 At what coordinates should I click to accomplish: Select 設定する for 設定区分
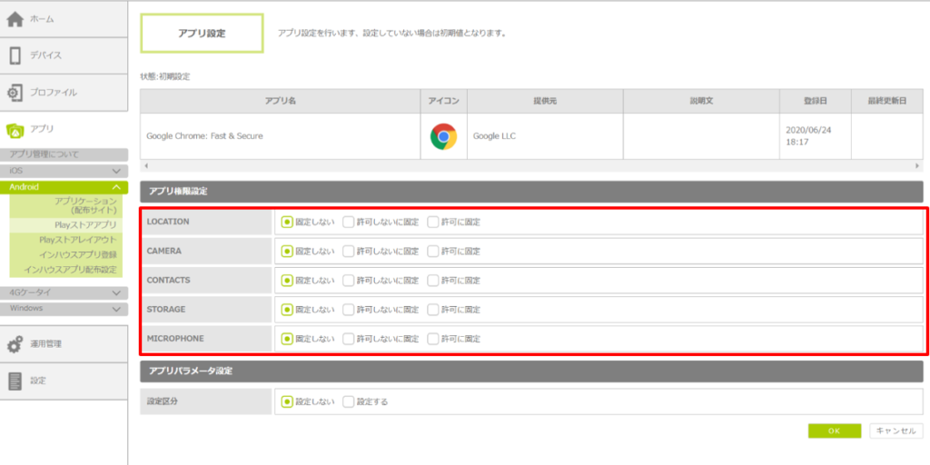click(349, 401)
